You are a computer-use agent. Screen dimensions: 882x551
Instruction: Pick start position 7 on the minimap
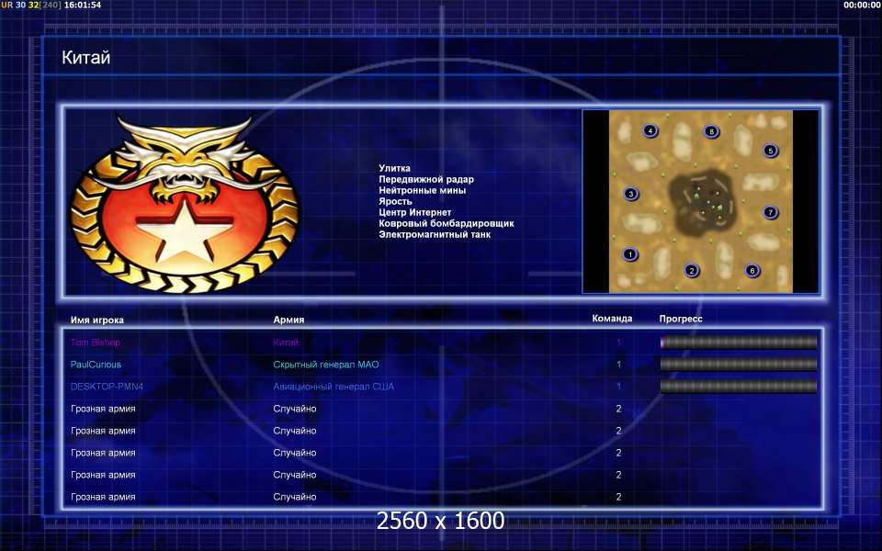(771, 212)
